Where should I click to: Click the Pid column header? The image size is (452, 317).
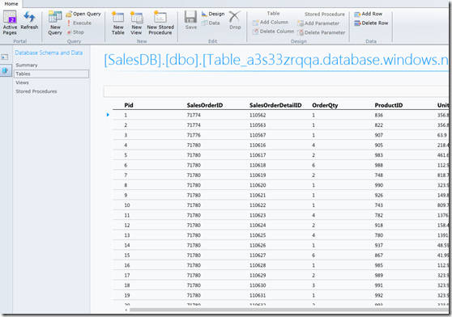click(x=129, y=105)
